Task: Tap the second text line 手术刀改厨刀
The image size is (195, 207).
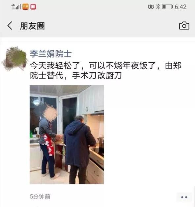Action: pyautogui.click(x=97, y=76)
